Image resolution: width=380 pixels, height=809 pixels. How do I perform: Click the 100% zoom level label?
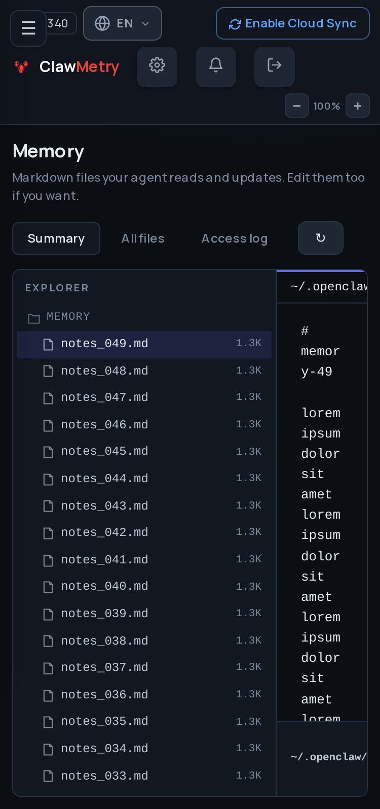click(x=327, y=106)
